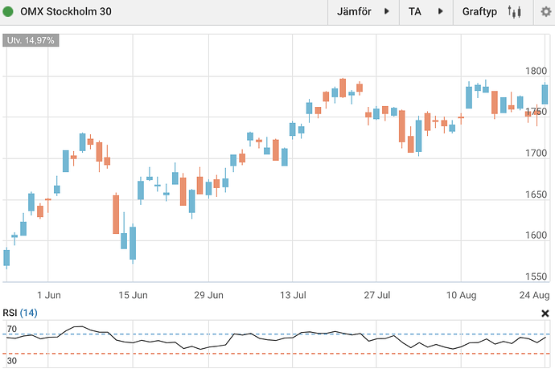Click the 29 Jun date marker
555x377 pixels.
tap(209, 295)
